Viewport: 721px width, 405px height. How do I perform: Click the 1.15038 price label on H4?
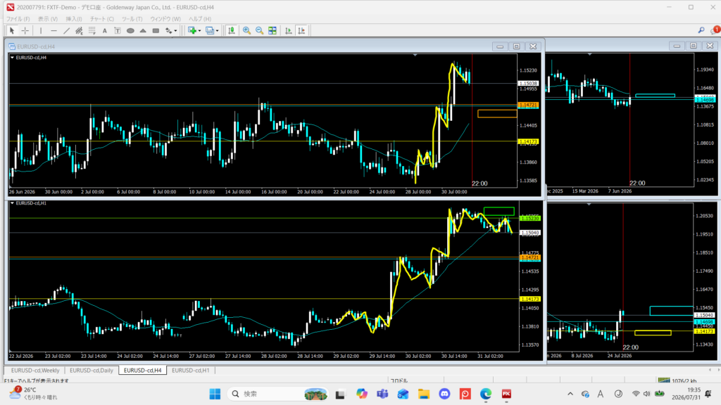tap(528, 84)
